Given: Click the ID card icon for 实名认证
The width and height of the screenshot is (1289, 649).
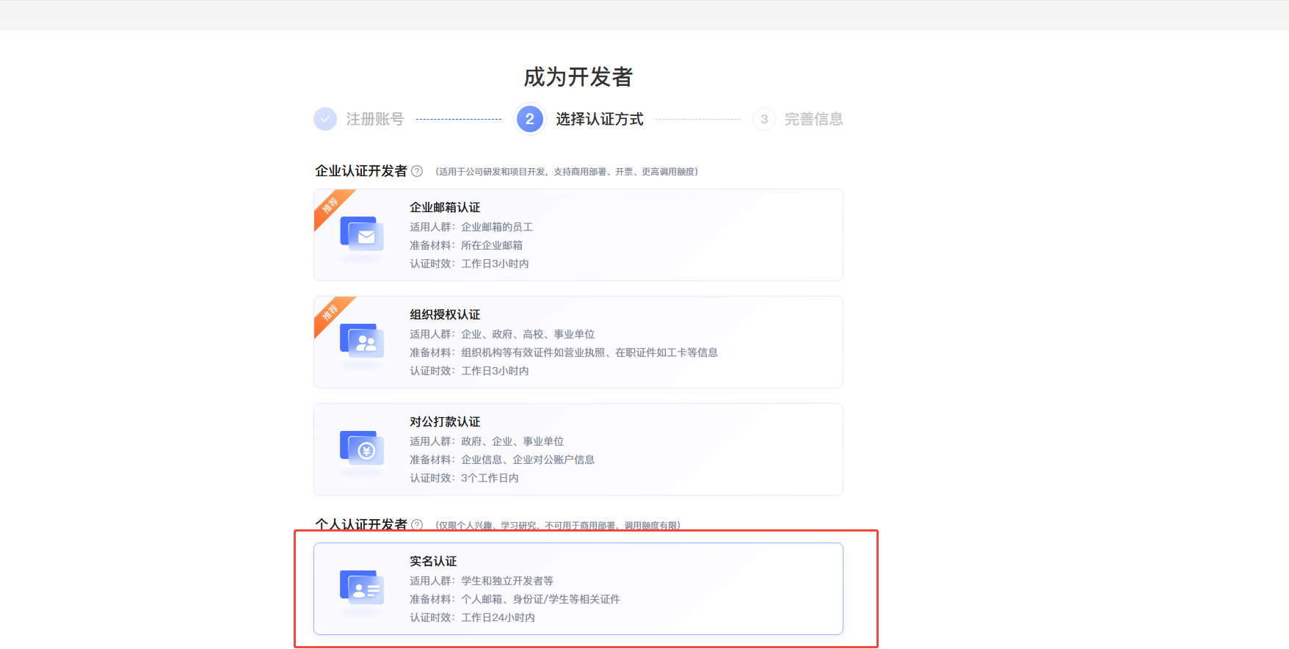Looking at the screenshot, I should pyautogui.click(x=362, y=589).
